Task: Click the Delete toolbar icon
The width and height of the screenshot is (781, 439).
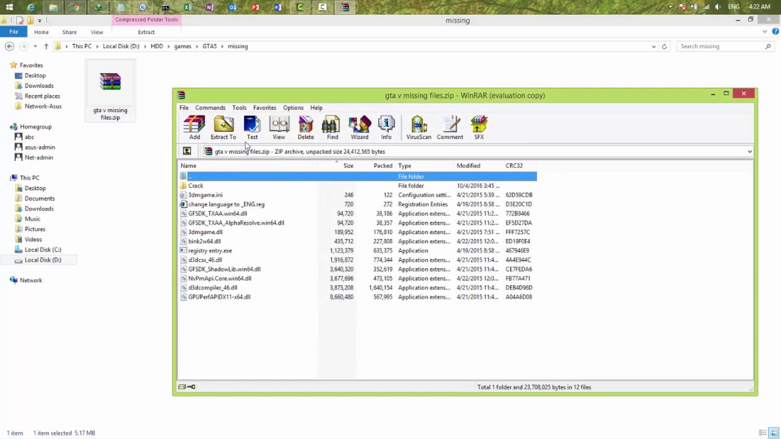Action: click(306, 127)
